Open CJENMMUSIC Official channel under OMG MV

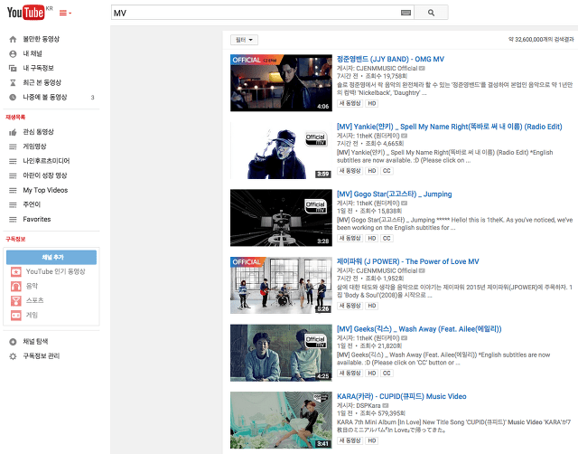(387, 69)
